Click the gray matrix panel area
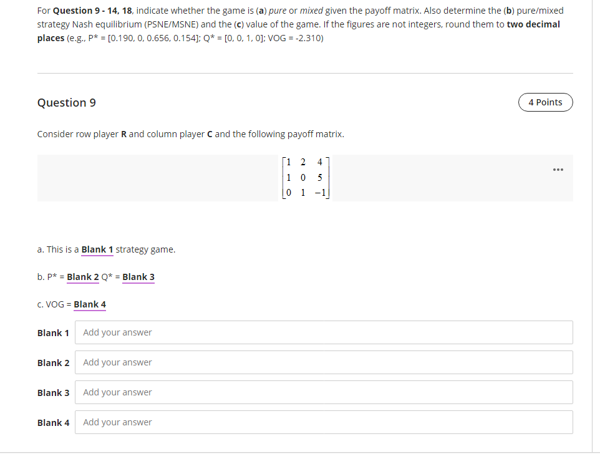This screenshot has width=600, height=454. [156, 178]
